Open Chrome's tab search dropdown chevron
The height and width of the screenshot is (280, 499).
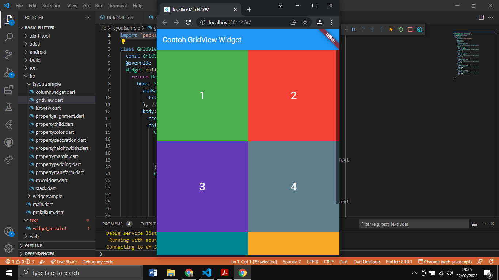point(280,5)
